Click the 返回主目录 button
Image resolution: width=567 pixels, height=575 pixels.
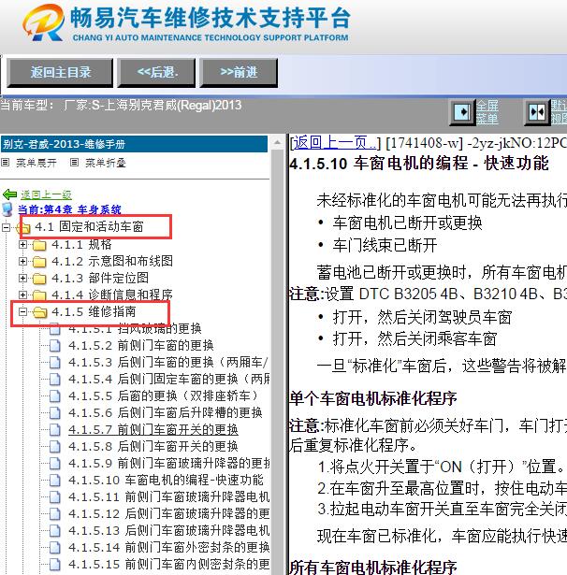60,72
